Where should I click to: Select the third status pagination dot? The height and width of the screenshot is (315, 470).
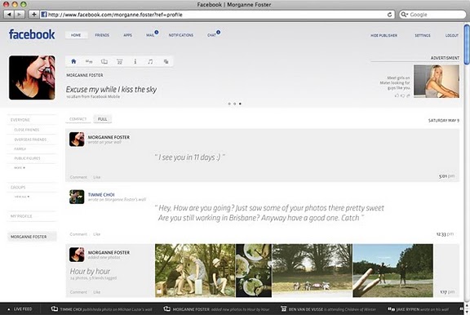click(x=240, y=104)
